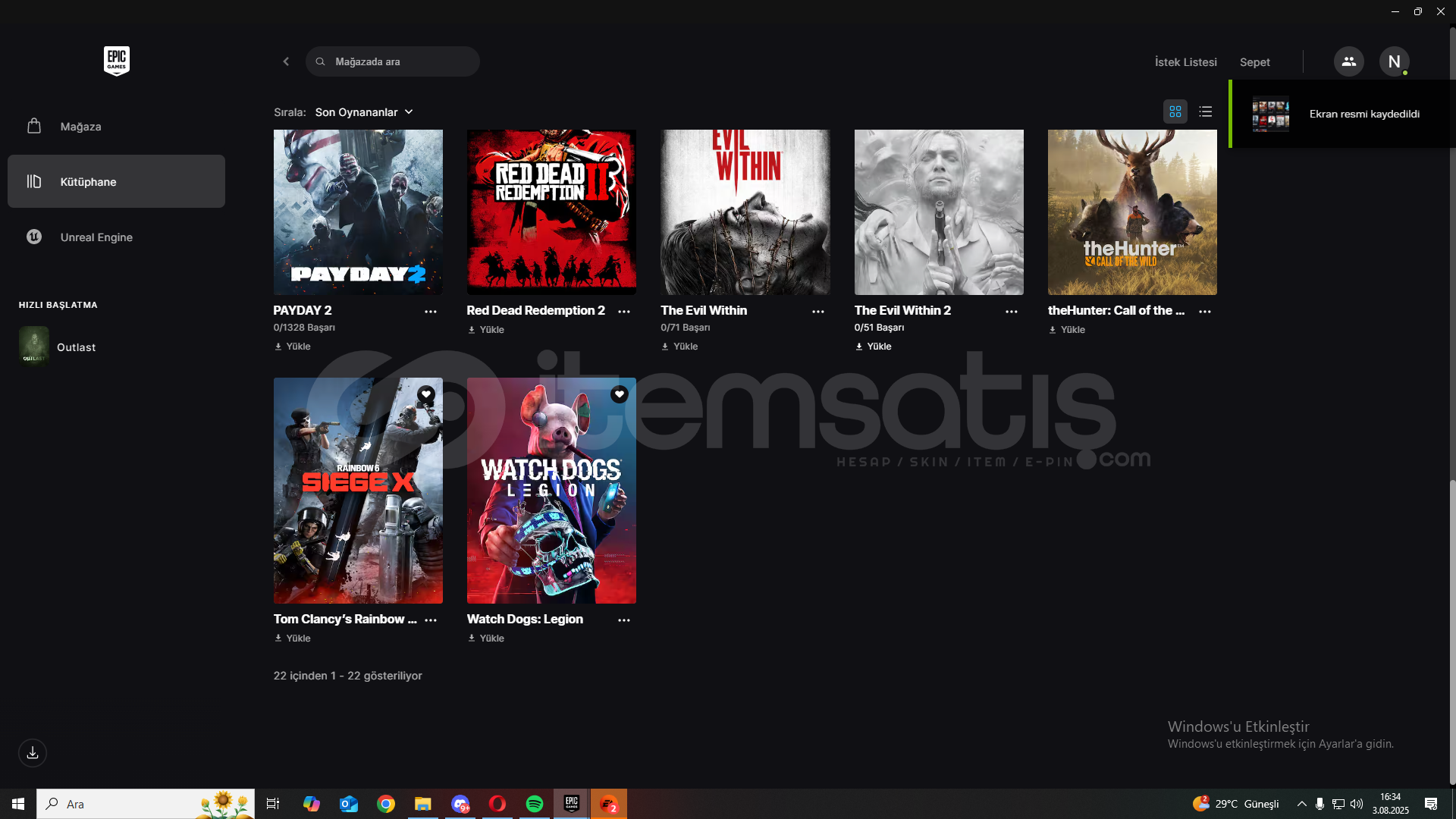Open Rainbow Six Siege X cover
This screenshot has height=819, width=1456.
(358, 491)
